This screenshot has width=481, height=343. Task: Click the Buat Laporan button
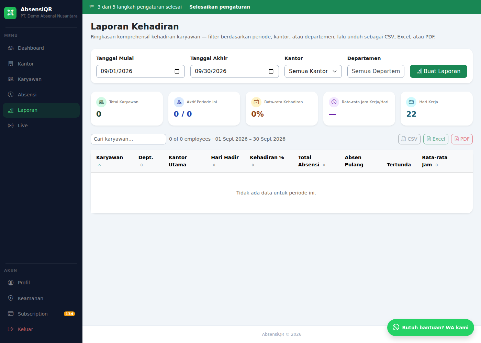click(x=438, y=71)
